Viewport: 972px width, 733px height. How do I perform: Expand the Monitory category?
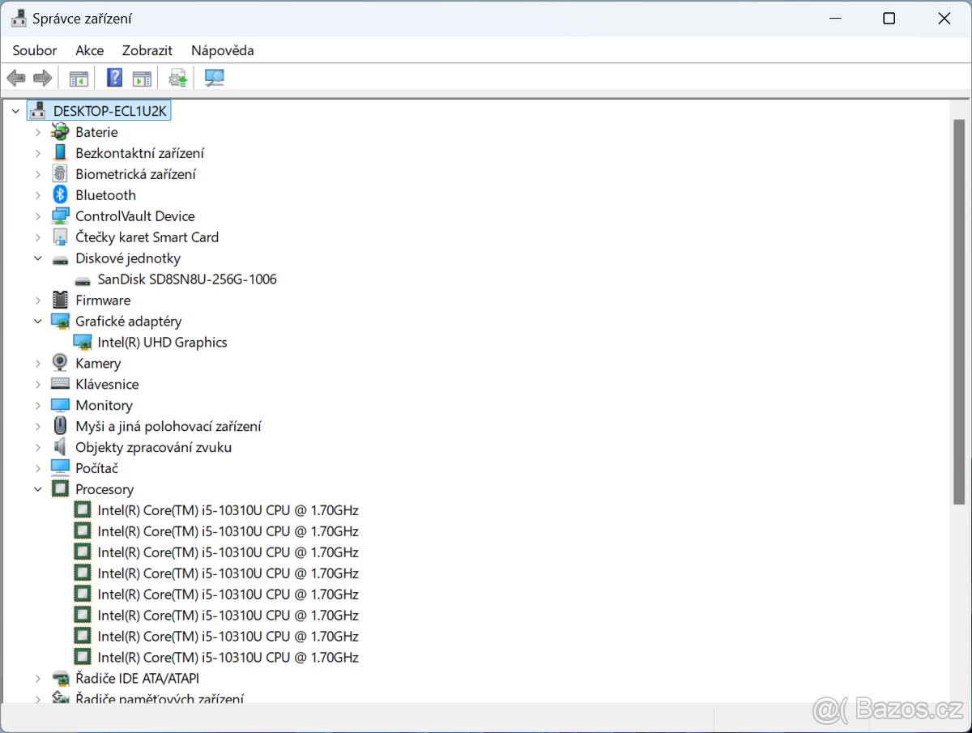(37, 405)
